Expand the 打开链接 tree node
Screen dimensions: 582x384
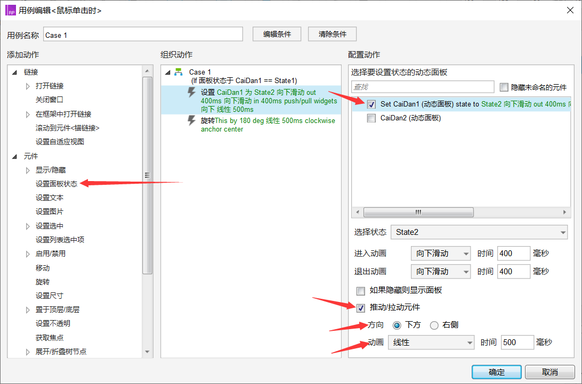pos(28,86)
